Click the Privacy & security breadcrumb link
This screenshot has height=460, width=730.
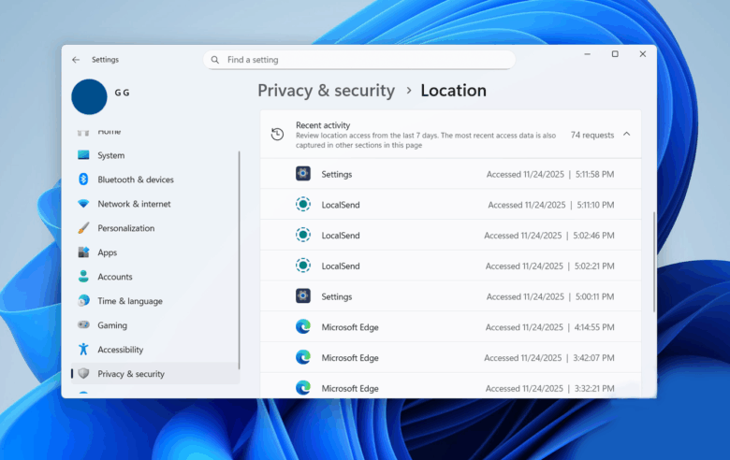(326, 91)
